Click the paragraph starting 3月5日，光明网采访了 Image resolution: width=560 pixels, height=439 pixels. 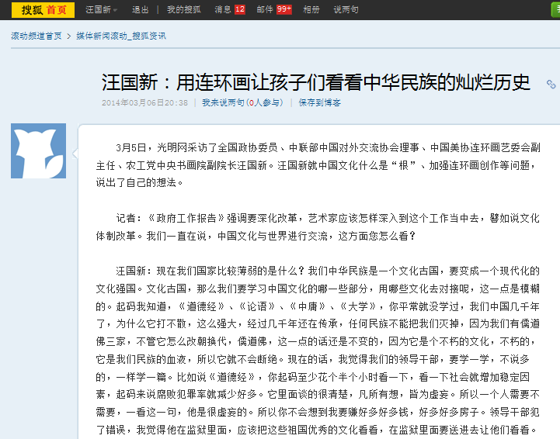(318, 165)
